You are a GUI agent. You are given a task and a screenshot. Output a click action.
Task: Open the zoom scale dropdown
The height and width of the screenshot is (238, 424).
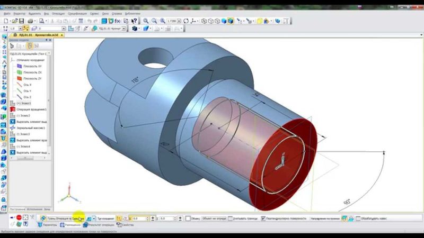[x=179, y=21]
